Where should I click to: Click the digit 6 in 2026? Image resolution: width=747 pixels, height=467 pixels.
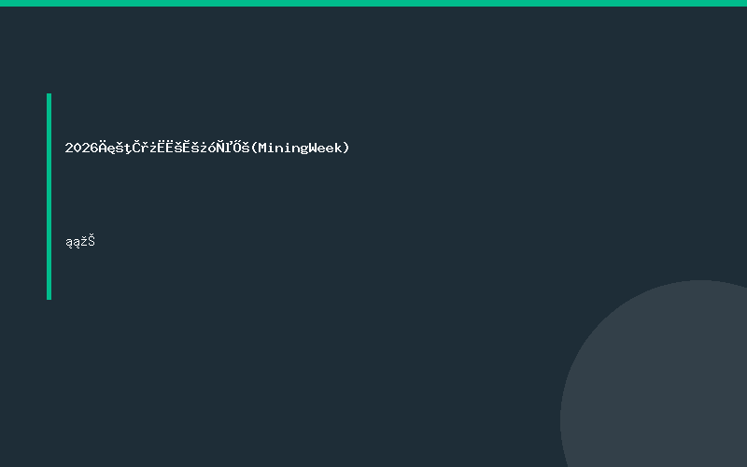pos(94,148)
